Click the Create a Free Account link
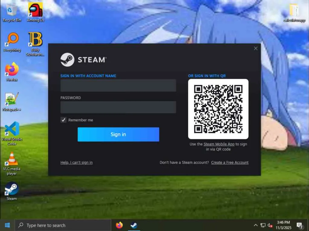This screenshot has width=309, height=231. pos(230,162)
